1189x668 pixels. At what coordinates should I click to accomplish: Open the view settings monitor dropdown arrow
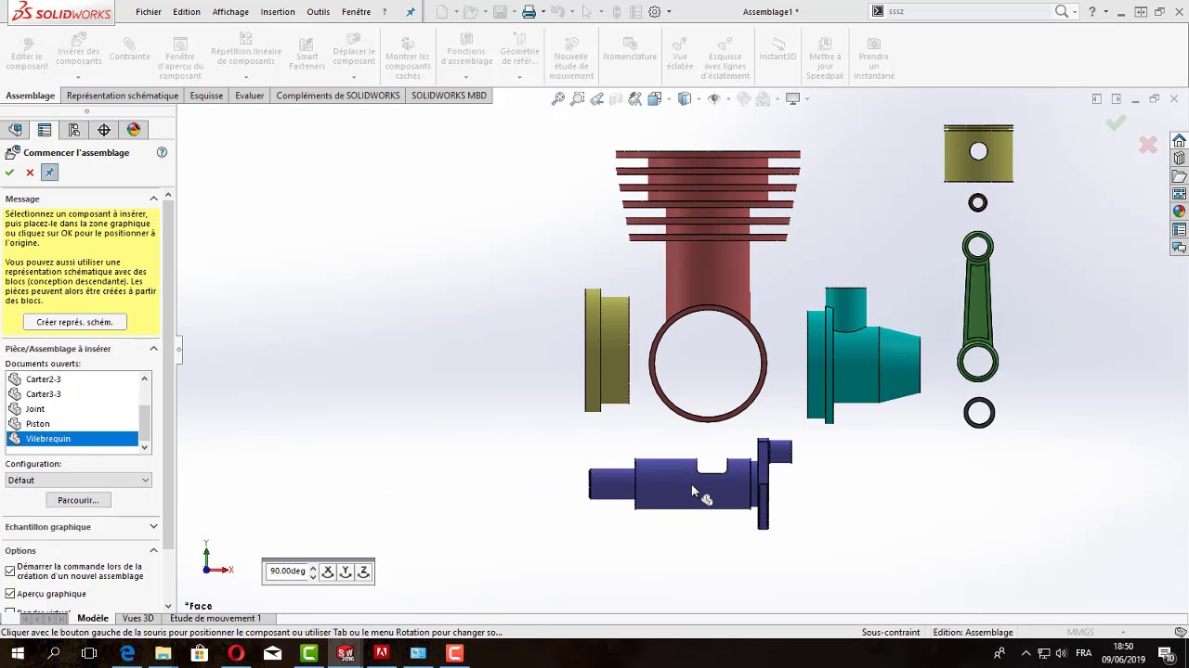point(805,99)
